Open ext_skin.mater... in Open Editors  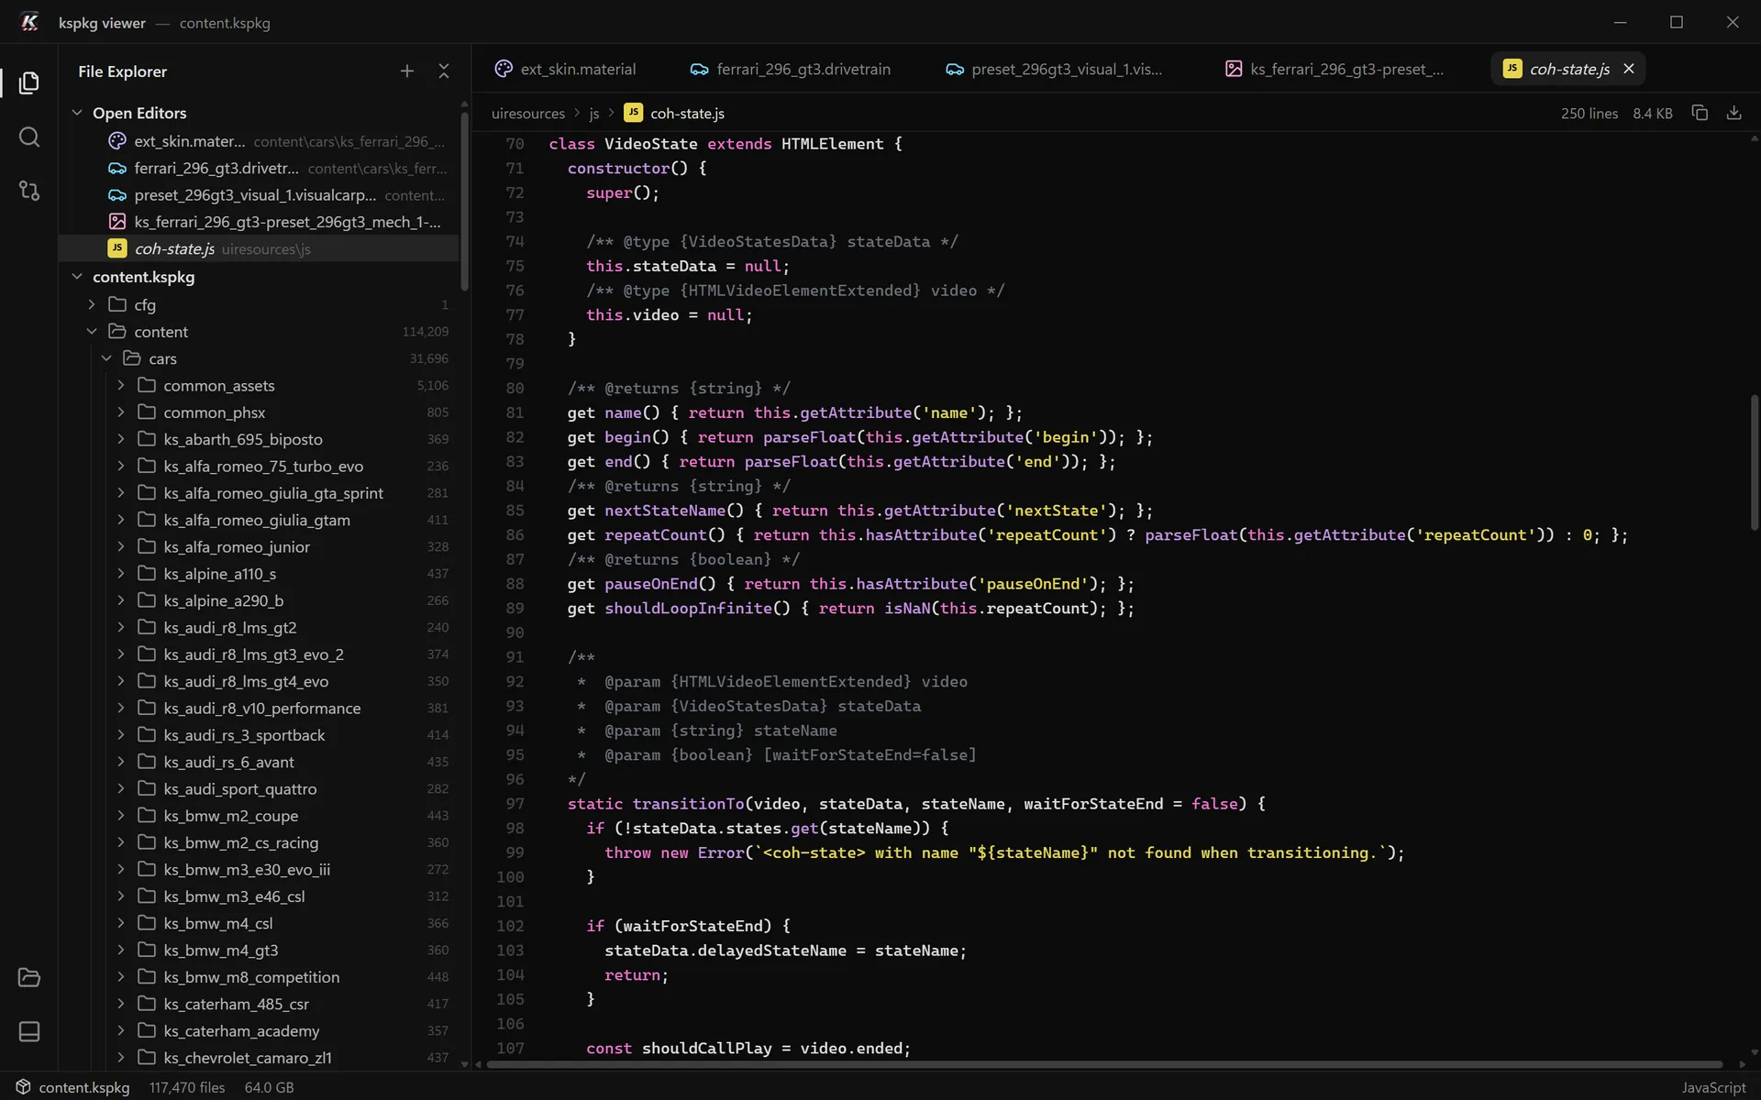click(x=259, y=141)
